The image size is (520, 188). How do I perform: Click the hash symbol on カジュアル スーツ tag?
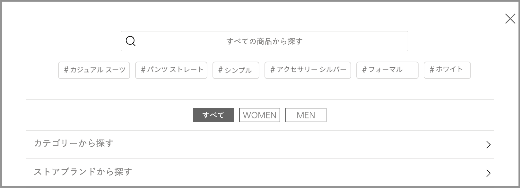click(66, 70)
